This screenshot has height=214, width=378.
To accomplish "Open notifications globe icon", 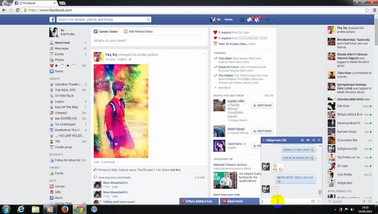I will coord(257,20).
